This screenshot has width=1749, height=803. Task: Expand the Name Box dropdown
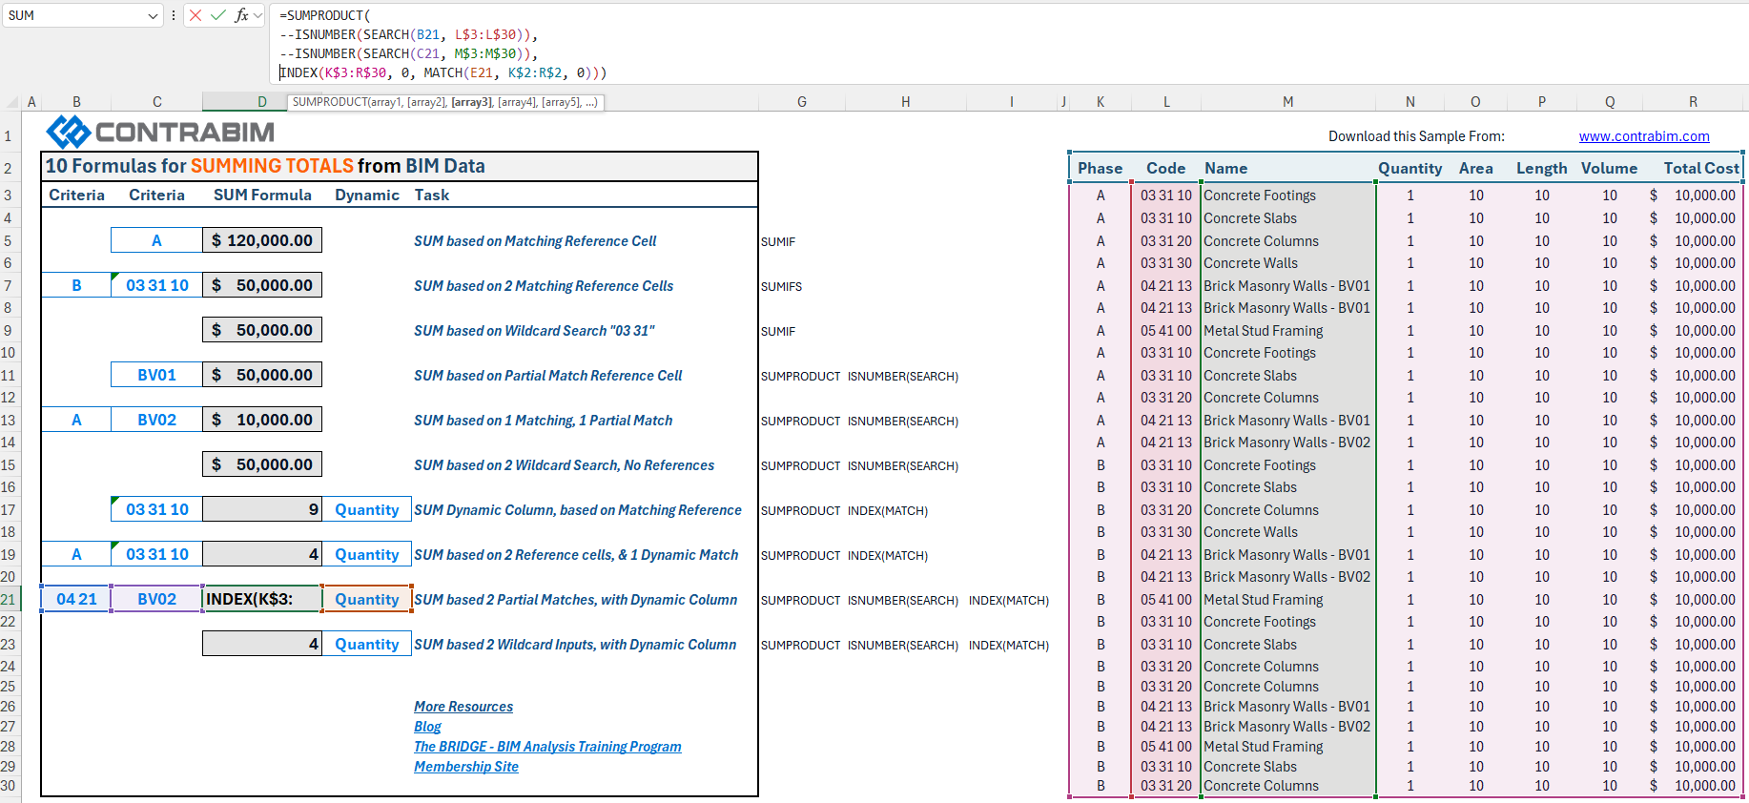[153, 15]
